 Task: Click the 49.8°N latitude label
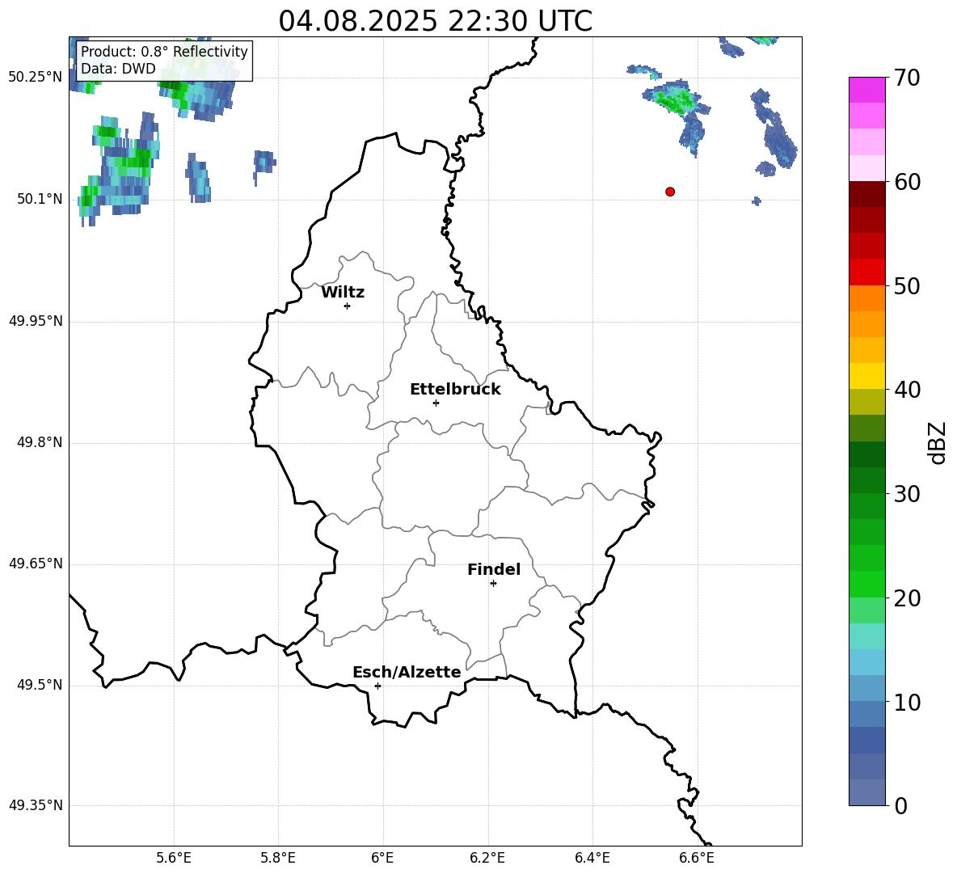coord(40,442)
